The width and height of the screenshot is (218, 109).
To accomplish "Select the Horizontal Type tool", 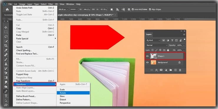I will tap(6, 96).
